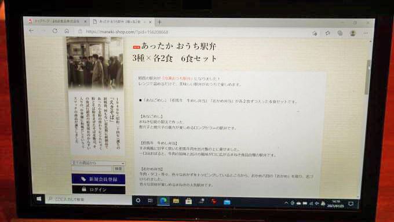Show hidden system tray icons chevron
This screenshot has height=222, width=394.
click(x=286, y=203)
